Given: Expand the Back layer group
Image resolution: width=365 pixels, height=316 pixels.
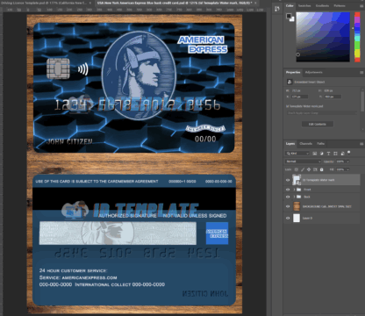Looking at the screenshot, I should tap(294, 197).
